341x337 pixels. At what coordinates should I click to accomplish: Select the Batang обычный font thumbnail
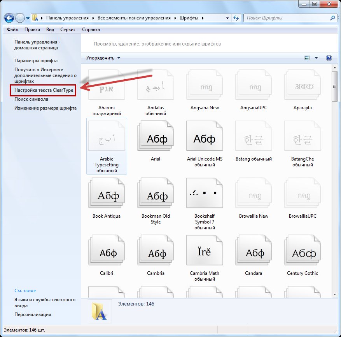click(x=253, y=139)
